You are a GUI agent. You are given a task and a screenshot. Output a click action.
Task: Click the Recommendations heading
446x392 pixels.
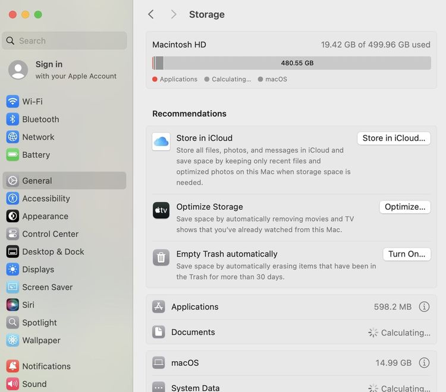pyautogui.click(x=190, y=113)
